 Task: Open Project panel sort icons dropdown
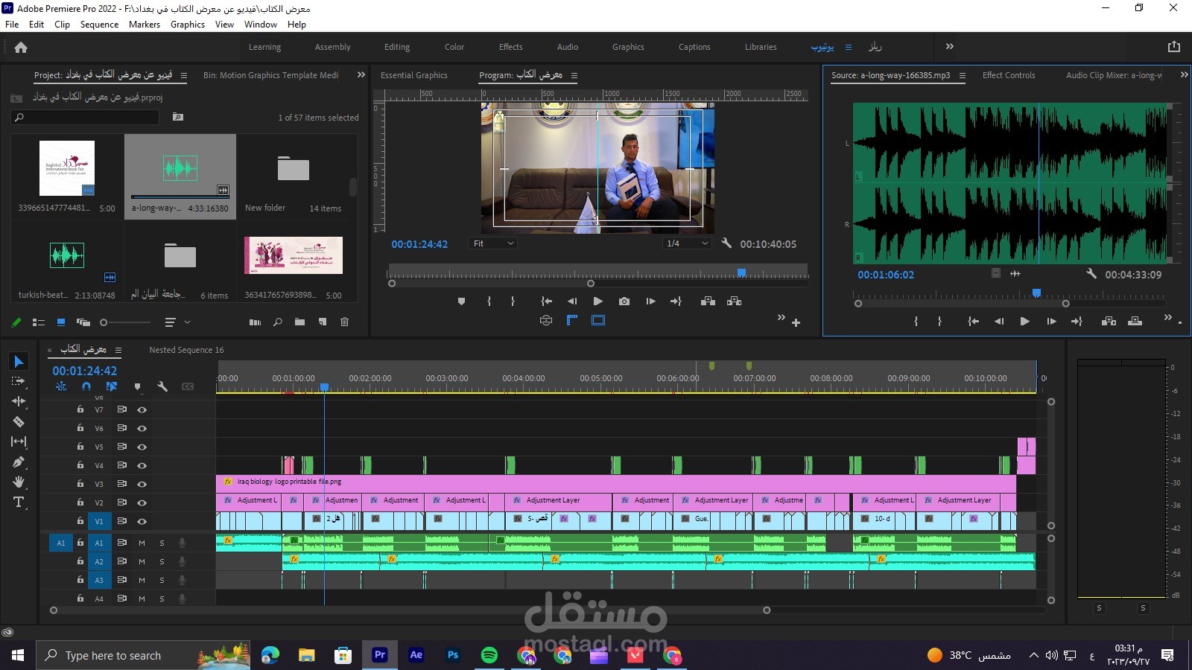[x=177, y=322]
